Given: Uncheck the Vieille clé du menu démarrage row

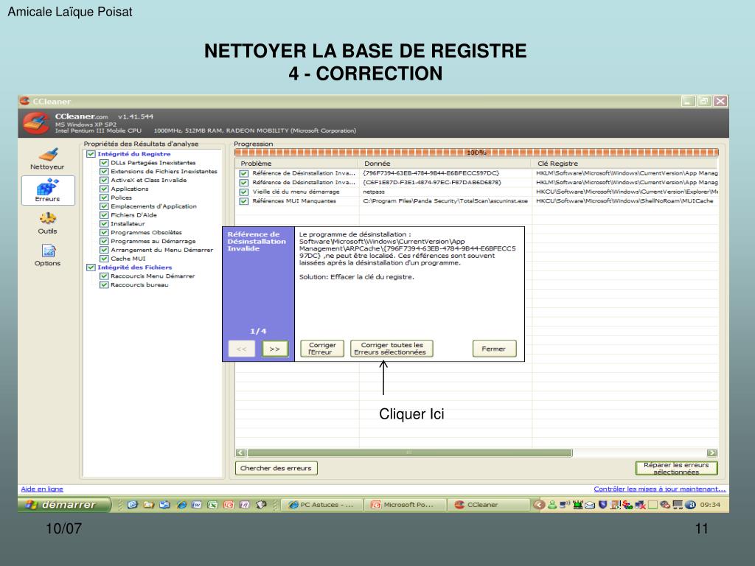Looking at the screenshot, I should tap(244, 192).
